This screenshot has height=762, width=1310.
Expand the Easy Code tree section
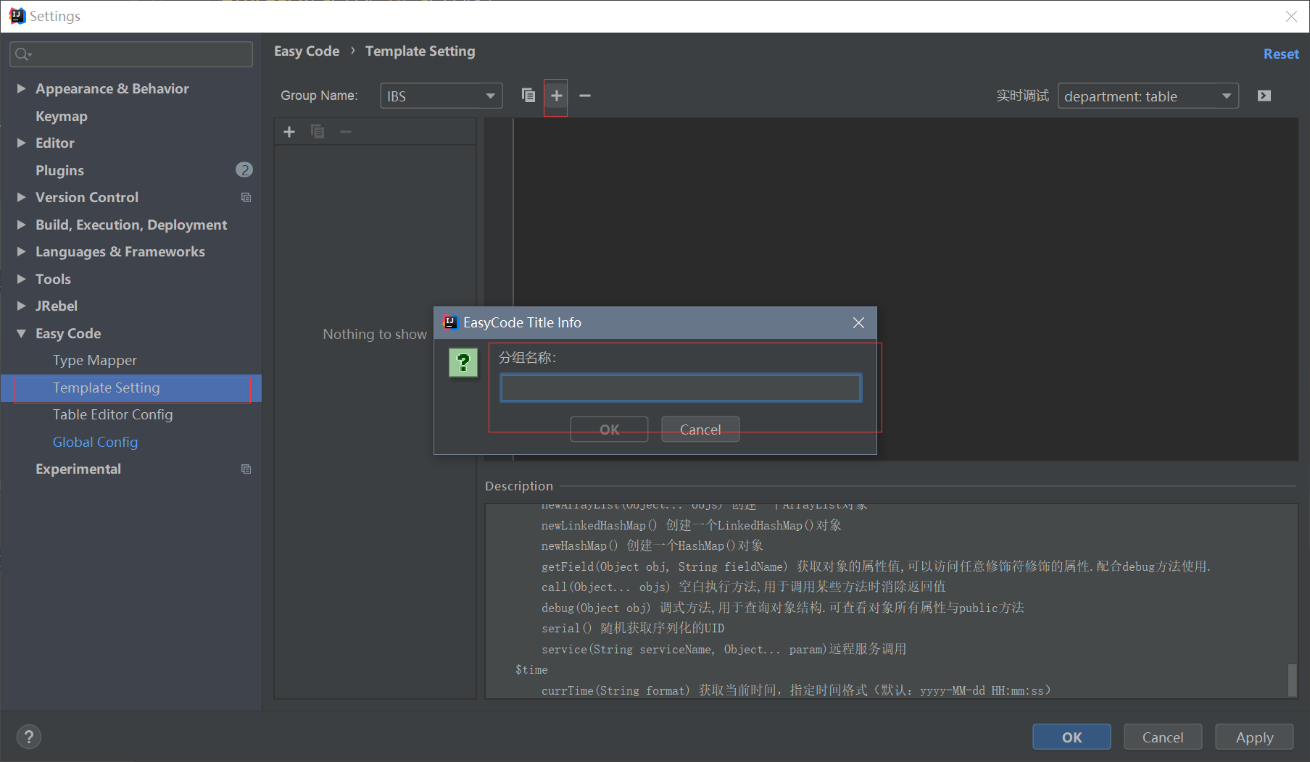21,333
